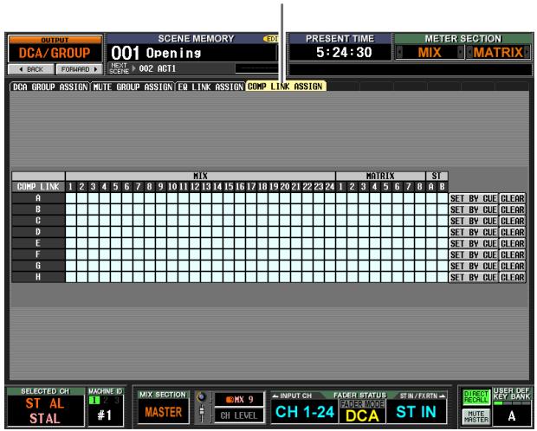
Task: Click the fader icon beside CH LEVEL
Action: pyautogui.click(x=201, y=413)
